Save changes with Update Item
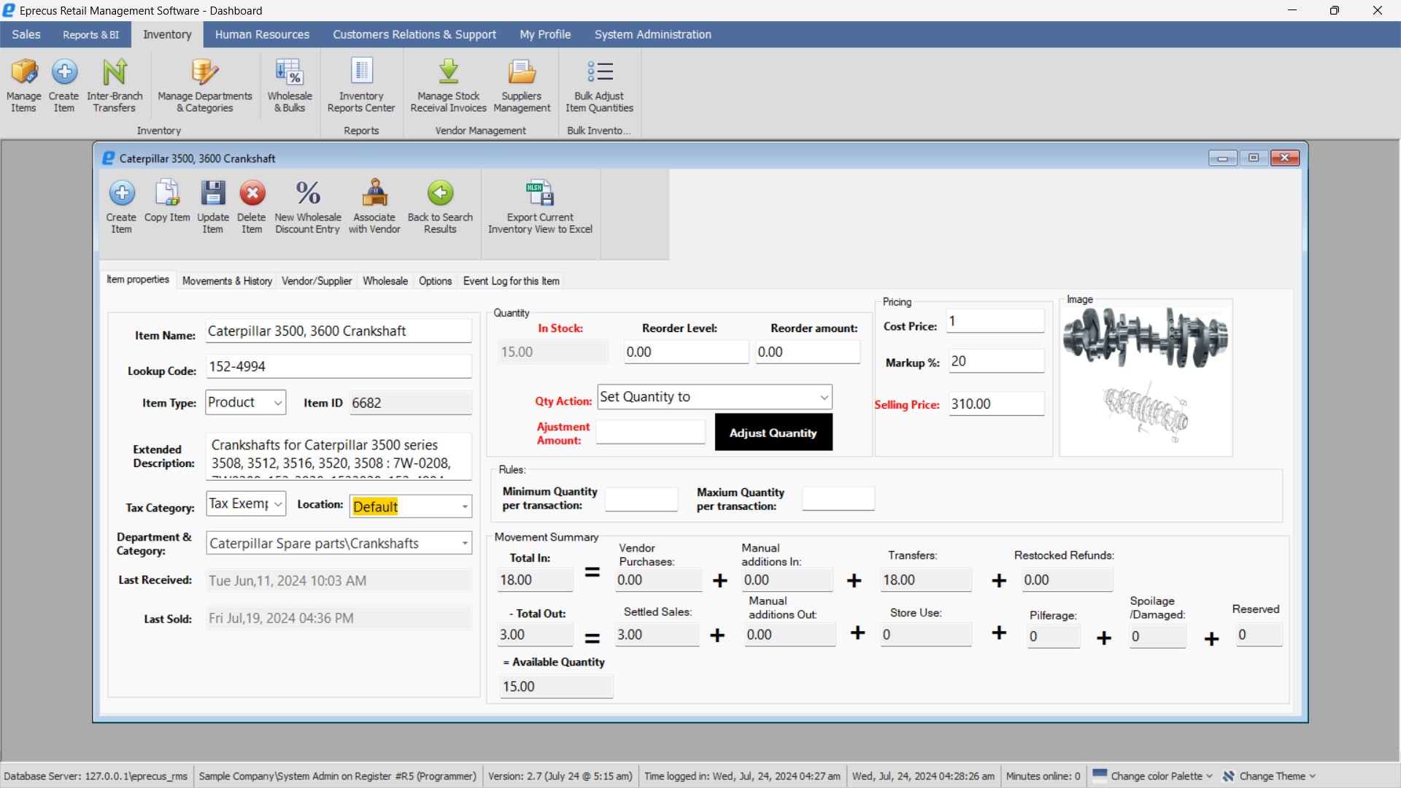The width and height of the screenshot is (1401, 788). [213, 206]
